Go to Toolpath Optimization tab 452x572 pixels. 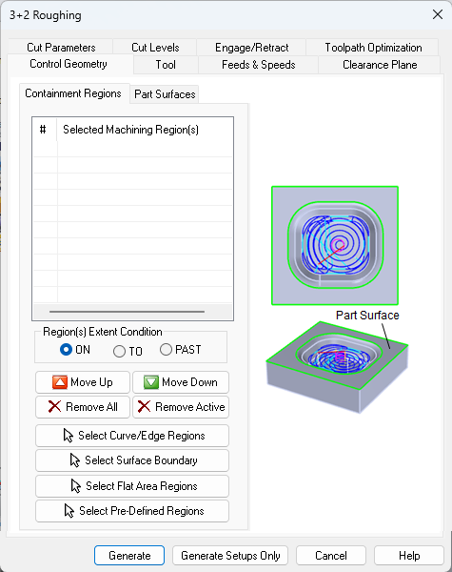point(373,48)
